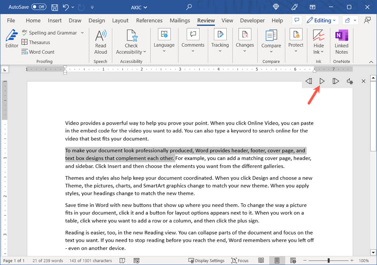
Task: Switch to the References tab
Action: 149,21
